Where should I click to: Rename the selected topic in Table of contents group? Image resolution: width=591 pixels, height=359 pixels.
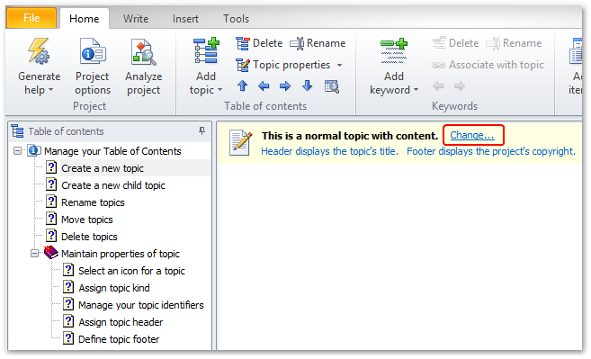tap(318, 43)
